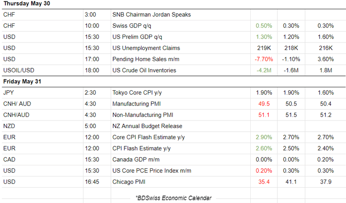This screenshot has height=203, width=346.
Task: Select SNB Chairman Jordan Speaks event
Action: click(x=151, y=15)
